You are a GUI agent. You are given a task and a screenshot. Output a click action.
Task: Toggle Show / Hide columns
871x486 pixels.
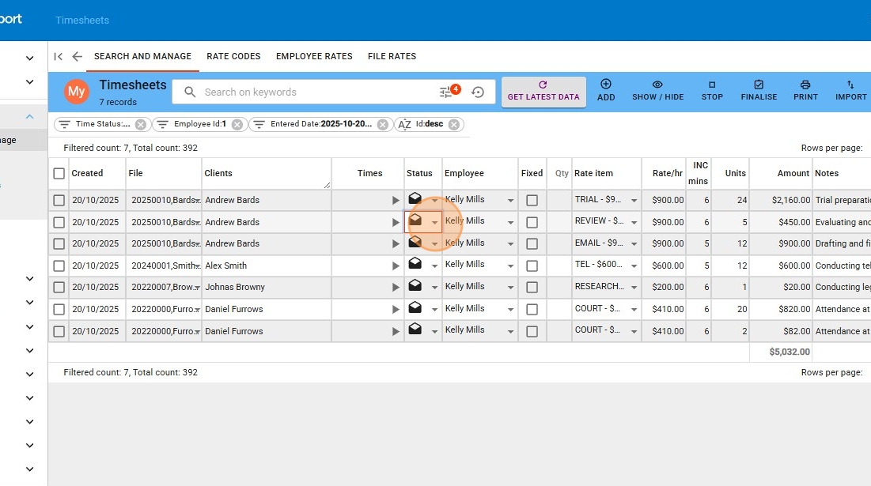pyautogui.click(x=657, y=90)
